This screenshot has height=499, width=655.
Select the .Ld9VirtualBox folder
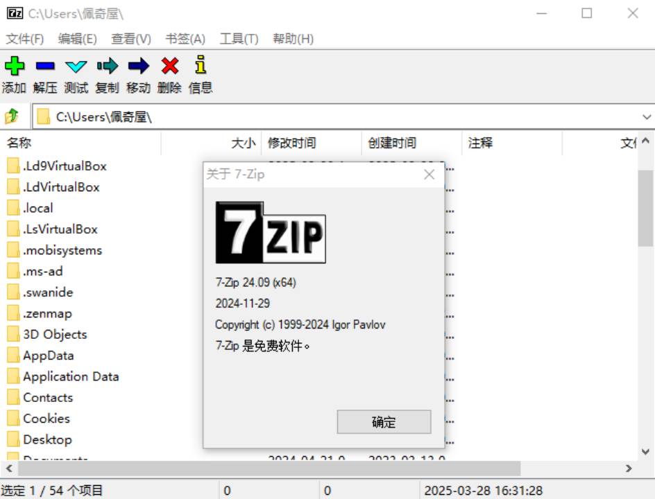(x=64, y=166)
